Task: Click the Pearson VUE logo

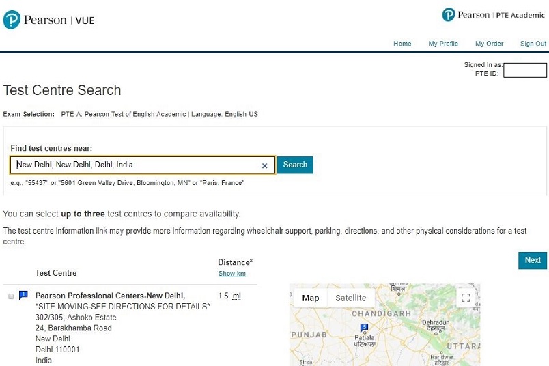Action: (48, 20)
